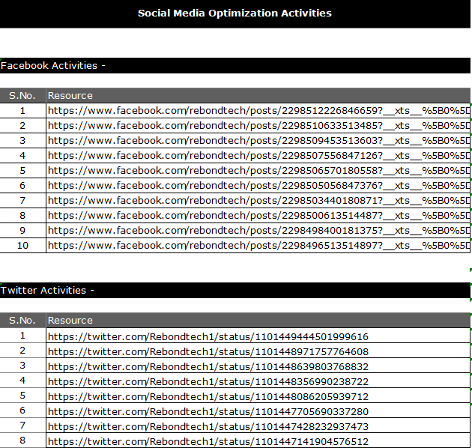Select the Social Media Optimization Activities title
Image resolution: width=472 pixels, height=448 pixels.
[x=235, y=13]
